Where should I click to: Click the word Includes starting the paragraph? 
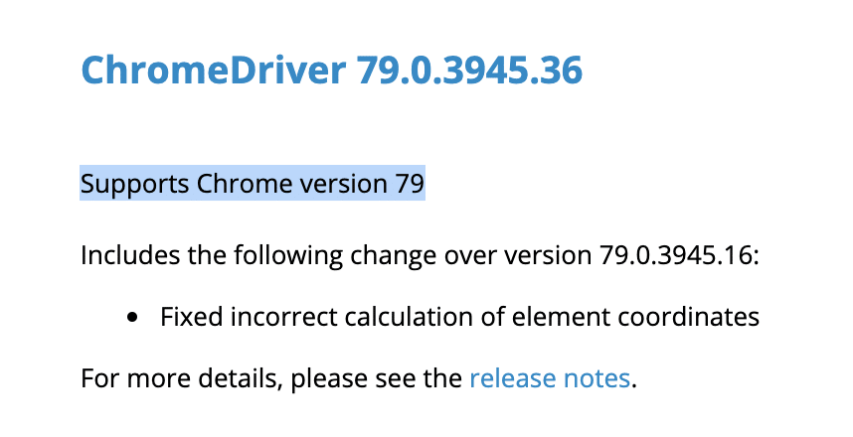pos(130,255)
